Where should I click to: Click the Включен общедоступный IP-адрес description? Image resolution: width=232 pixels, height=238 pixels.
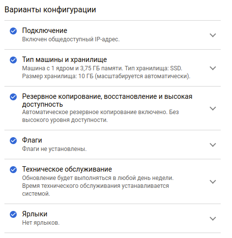click(x=71, y=39)
